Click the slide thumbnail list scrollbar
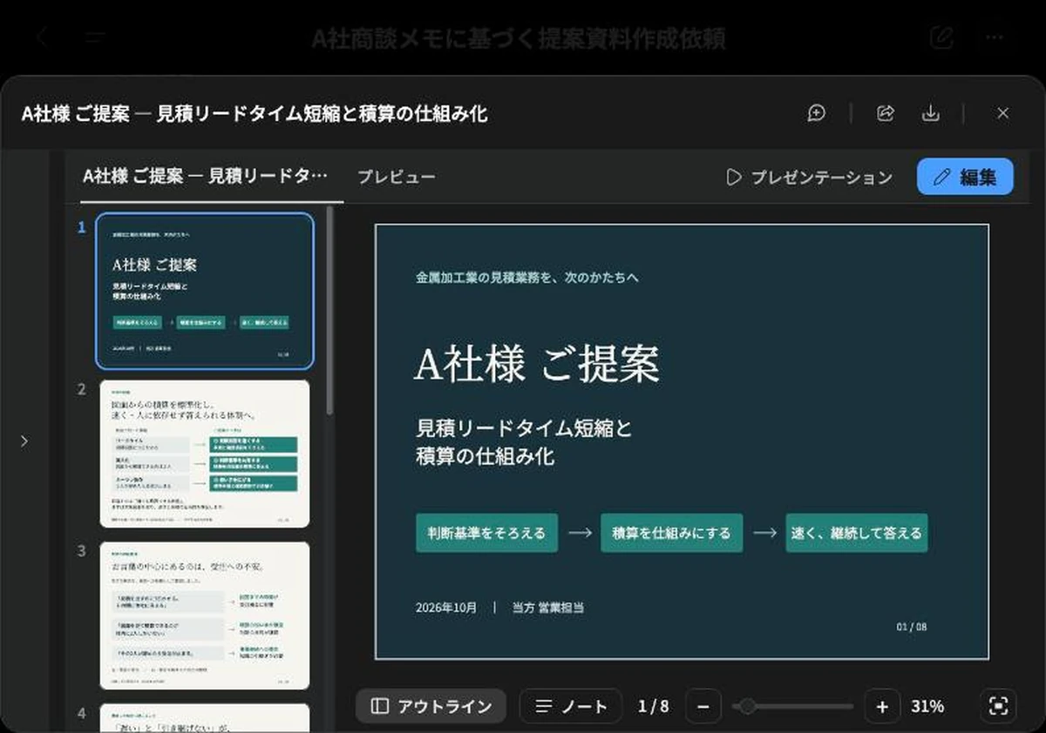This screenshot has height=733, width=1046. coord(329,311)
